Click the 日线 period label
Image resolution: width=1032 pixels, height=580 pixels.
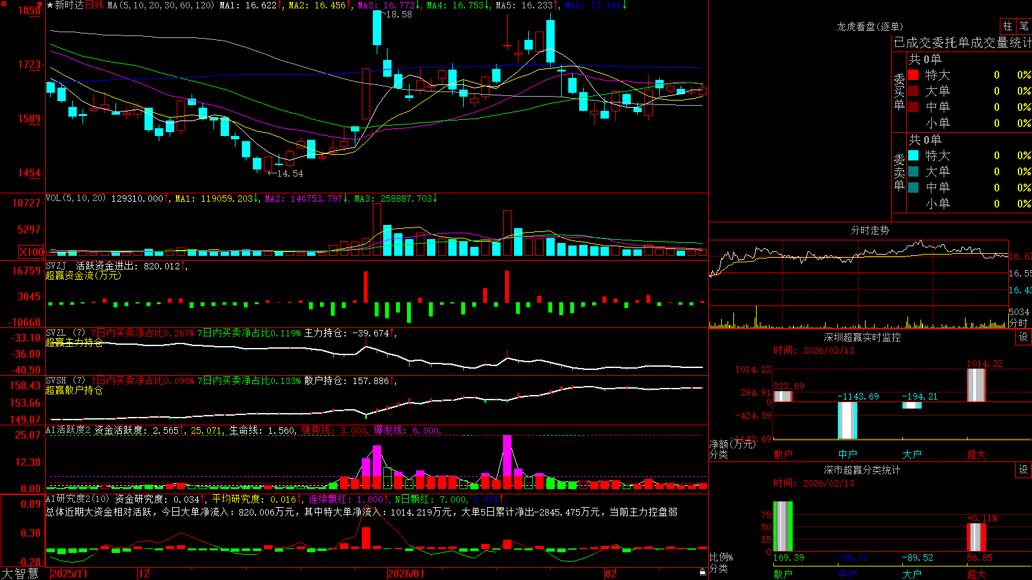(94, 5)
